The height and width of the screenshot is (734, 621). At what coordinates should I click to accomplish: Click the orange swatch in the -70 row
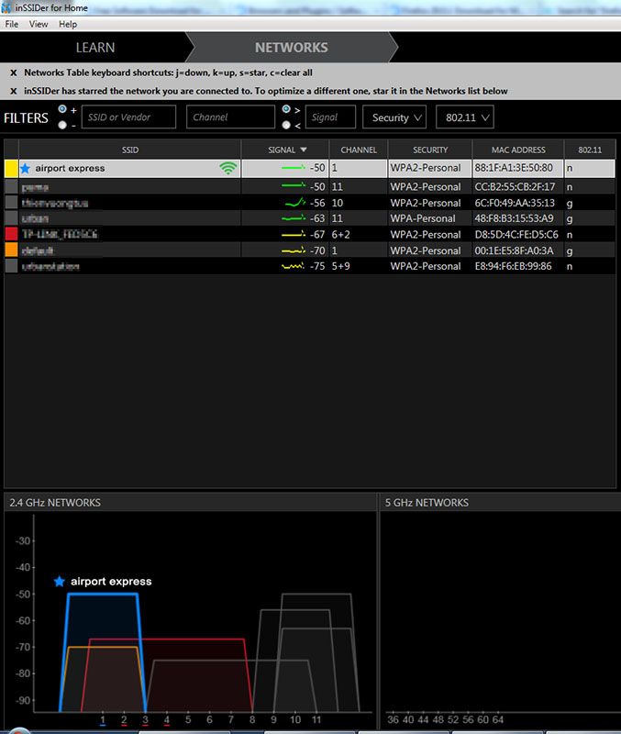coord(11,250)
